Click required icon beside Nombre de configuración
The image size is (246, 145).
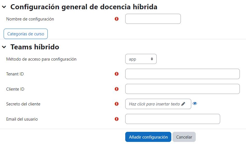pyautogui.click(x=117, y=19)
